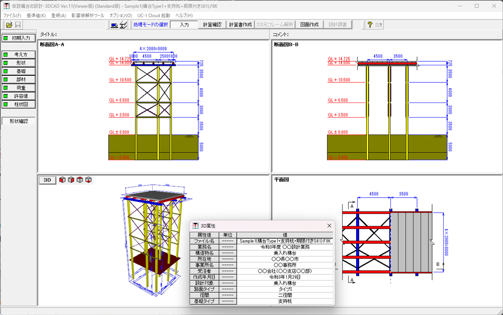Click the 初期入力 button in sidebar
The width and height of the screenshot is (503, 315).
pos(18,38)
